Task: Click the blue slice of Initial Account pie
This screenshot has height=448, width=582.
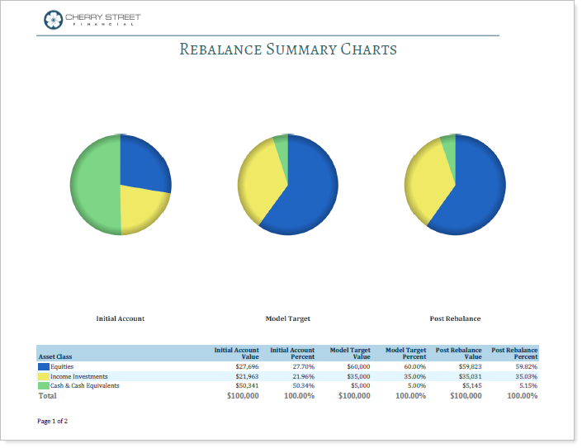Action: [x=144, y=163]
